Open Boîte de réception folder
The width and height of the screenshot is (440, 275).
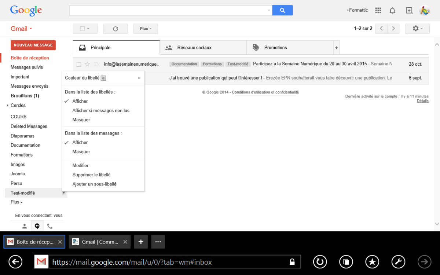(x=30, y=58)
